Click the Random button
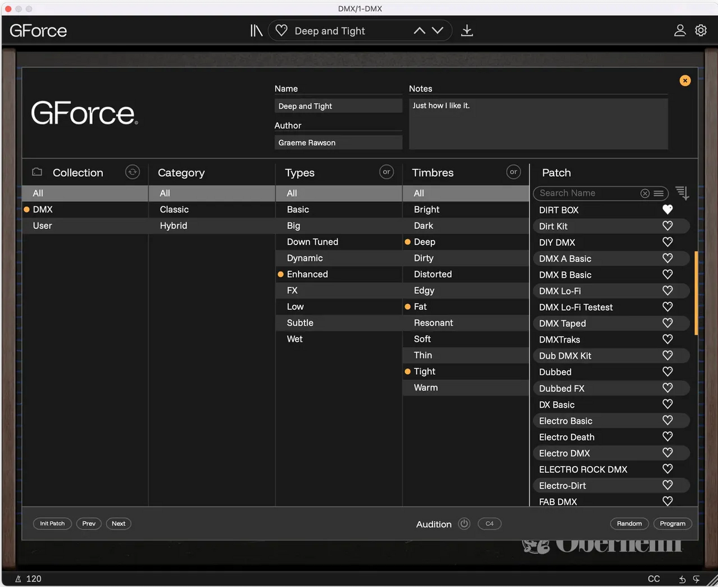Image resolution: width=718 pixels, height=587 pixels. click(x=629, y=524)
